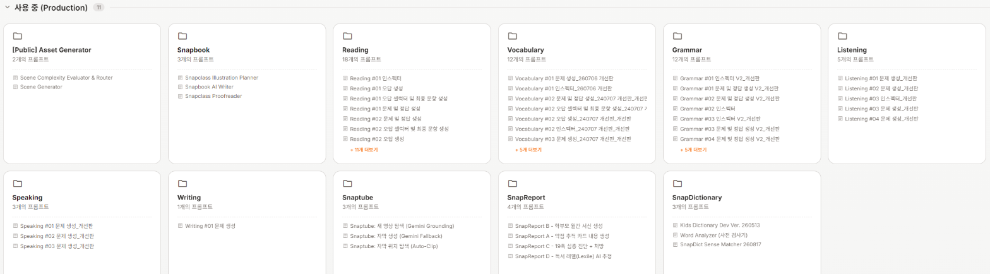
Task: Open Snapbook AI Writer prompt
Action: click(x=209, y=87)
